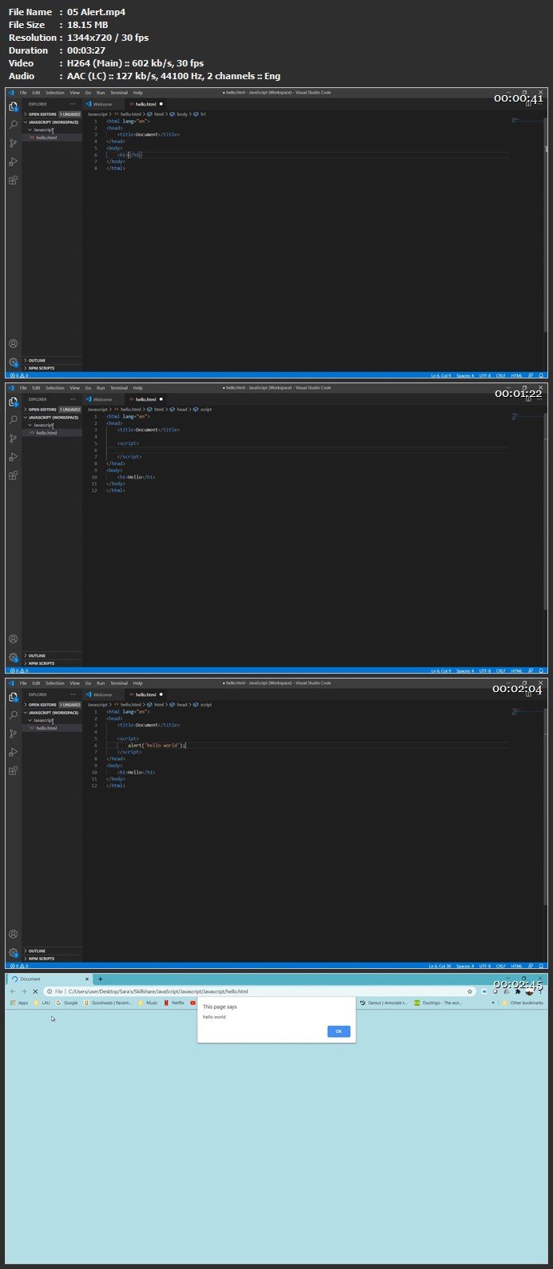Viewport: 553px width, 1269px height.
Task: Open Help menu in the 00:02:04 VS Code frame
Action: tap(138, 683)
